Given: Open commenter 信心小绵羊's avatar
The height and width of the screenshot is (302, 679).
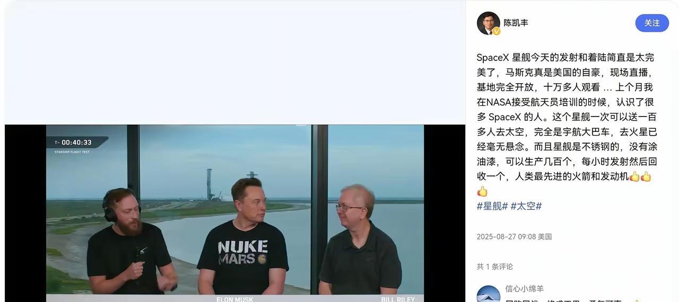Looking at the screenshot, I should [x=489, y=294].
